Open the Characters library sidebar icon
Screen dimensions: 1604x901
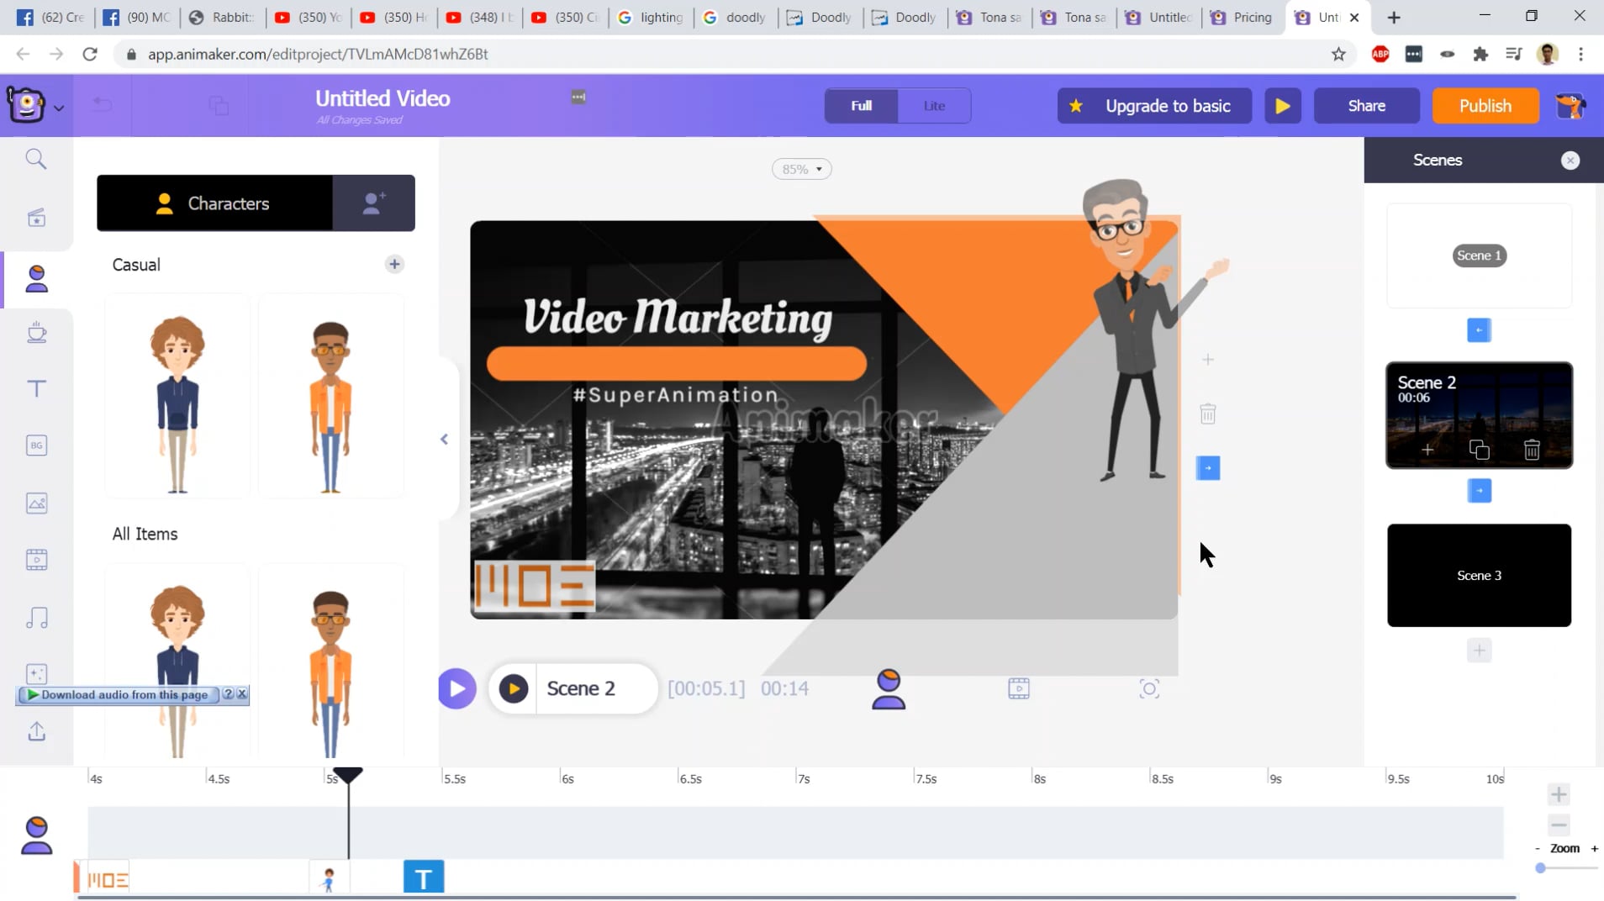click(36, 278)
